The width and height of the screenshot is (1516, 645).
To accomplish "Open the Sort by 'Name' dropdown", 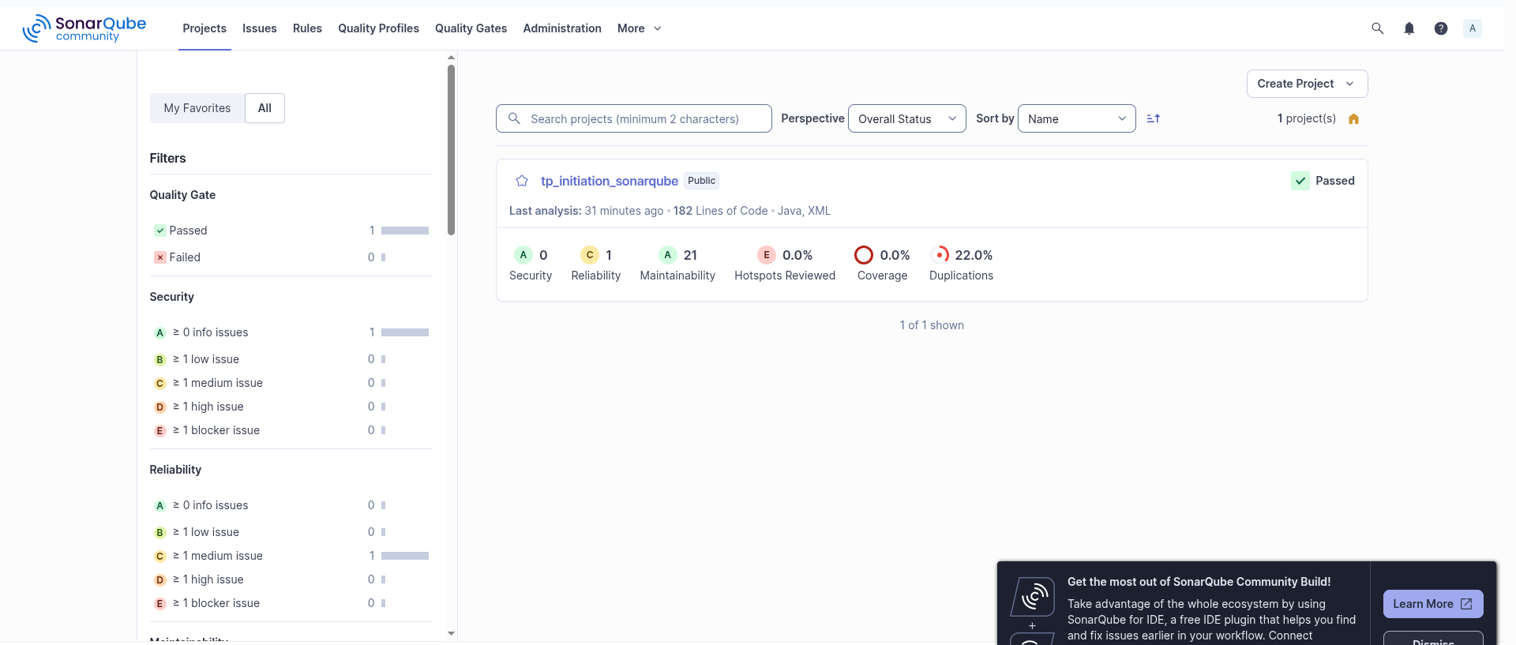I will click(1077, 118).
